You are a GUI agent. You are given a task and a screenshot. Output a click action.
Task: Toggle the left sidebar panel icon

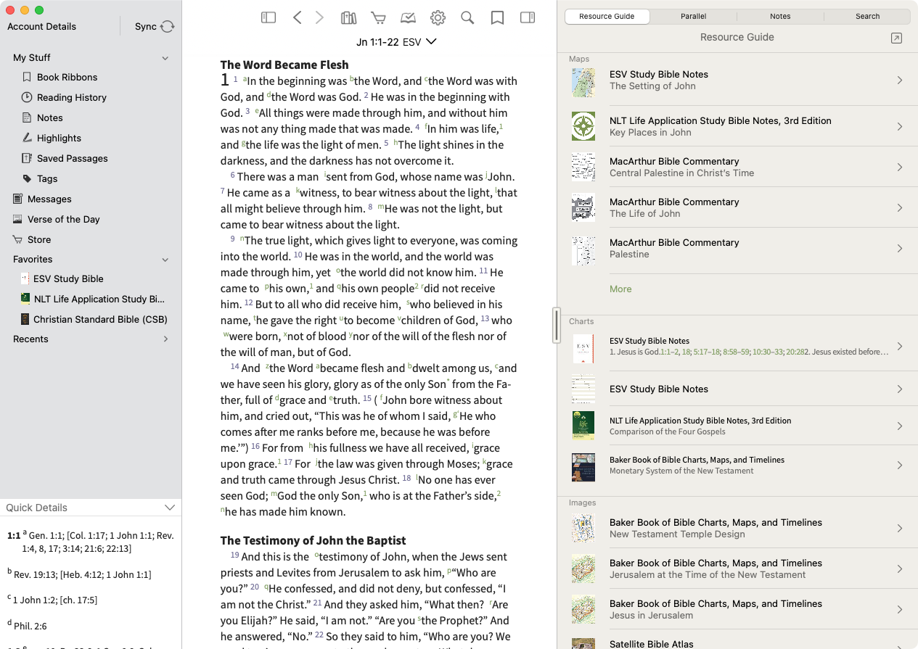(269, 17)
